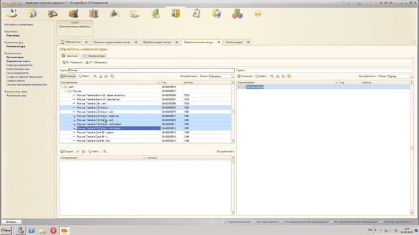Screen dimensions: 419x235
Task: Select the Действия inner tab
Action: pyautogui.click(x=70, y=56)
